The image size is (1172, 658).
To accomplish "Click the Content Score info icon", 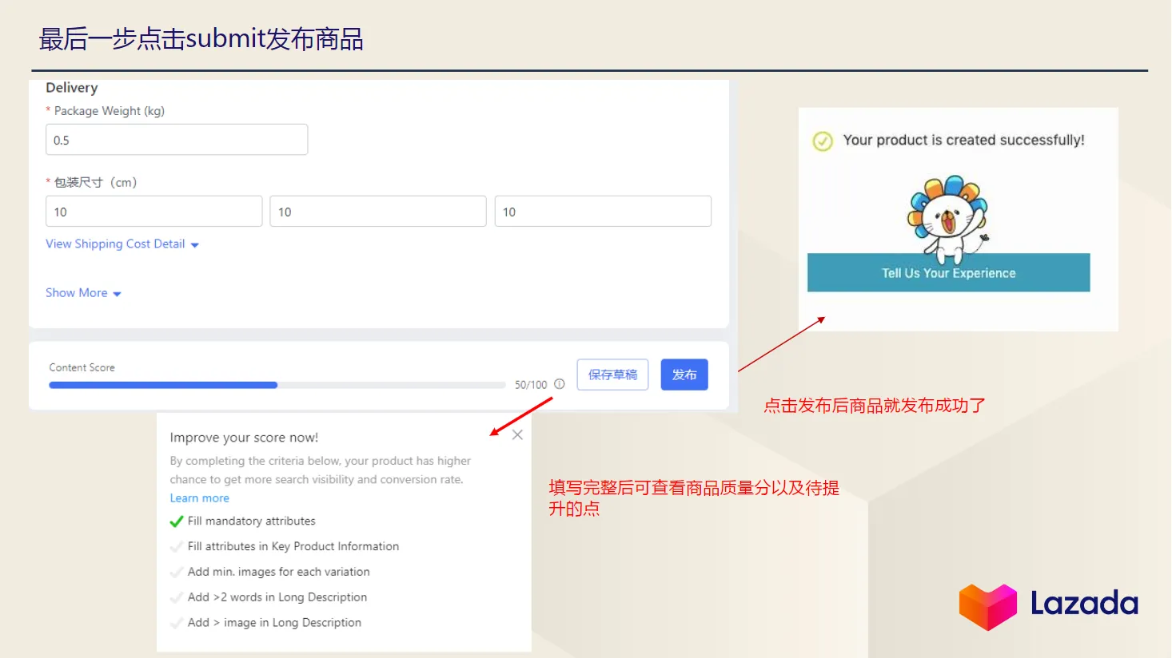I will click(559, 384).
